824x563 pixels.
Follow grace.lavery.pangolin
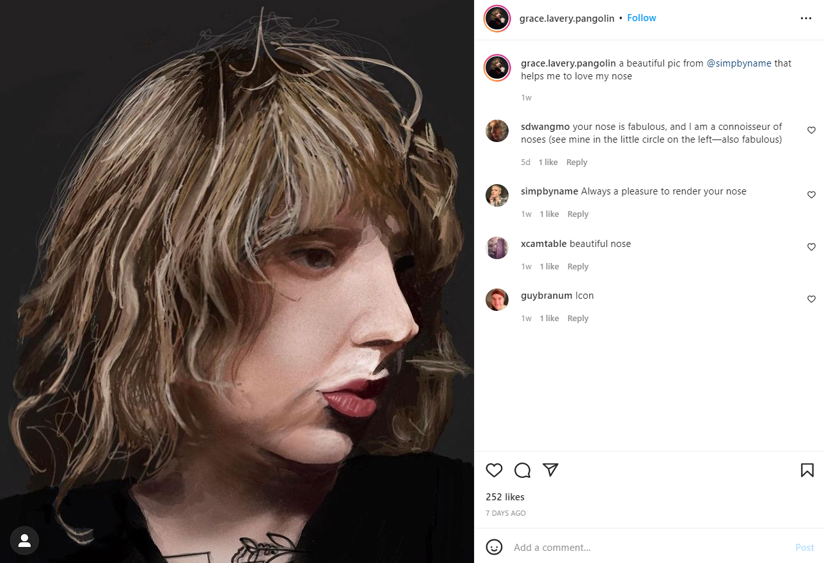(642, 18)
